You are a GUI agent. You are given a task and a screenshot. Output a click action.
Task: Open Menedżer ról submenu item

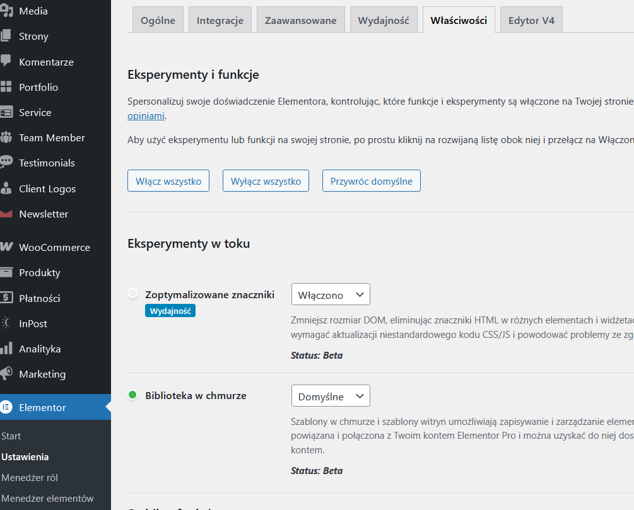click(30, 477)
